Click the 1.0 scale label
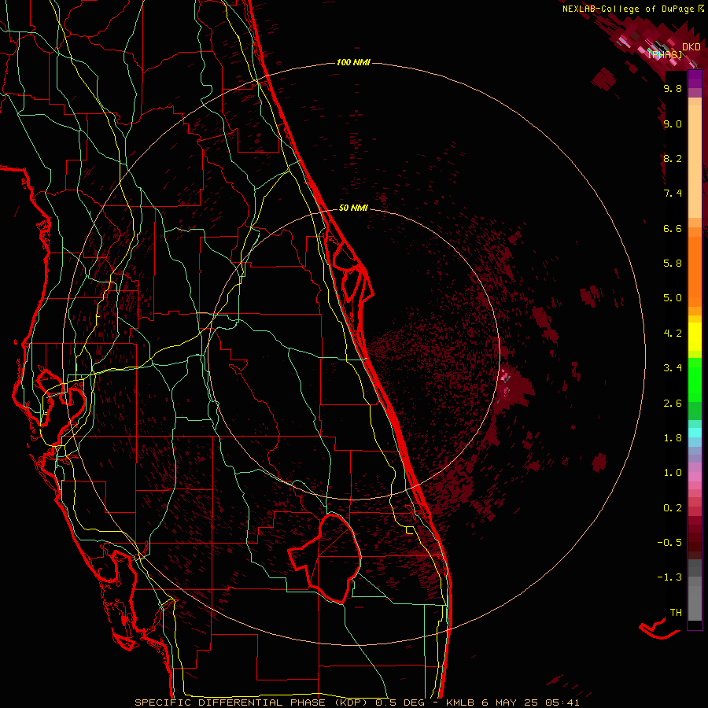The width and height of the screenshot is (708, 708). (673, 473)
